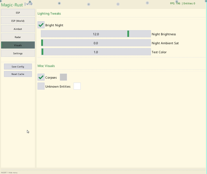Image resolution: width=207 pixels, height=174 pixels.
Task: Open the Settings tab
Action: (18, 53)
